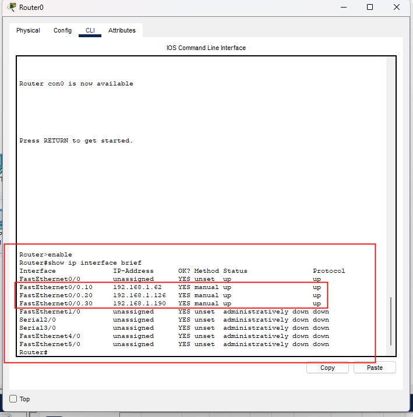Click IP address 192.168.1.190

140,304
